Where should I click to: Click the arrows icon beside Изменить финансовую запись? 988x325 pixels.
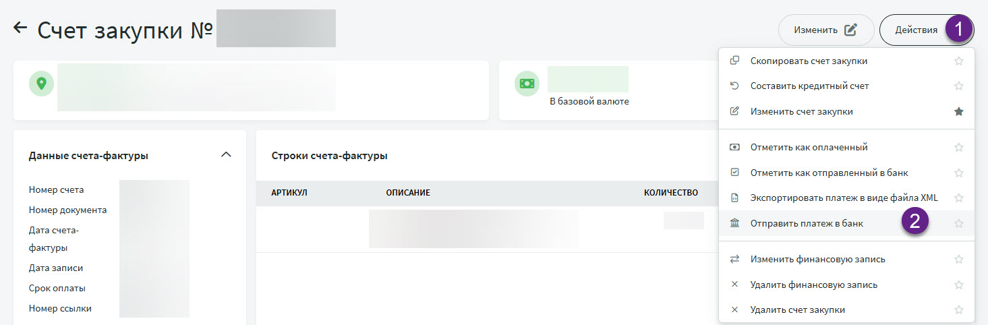735,259
